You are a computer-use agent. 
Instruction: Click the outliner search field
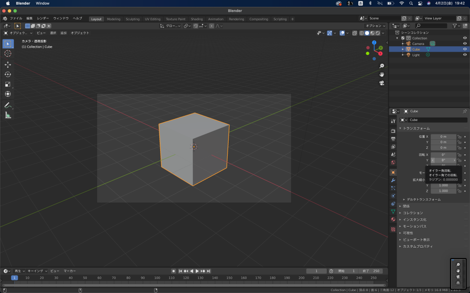431,26
